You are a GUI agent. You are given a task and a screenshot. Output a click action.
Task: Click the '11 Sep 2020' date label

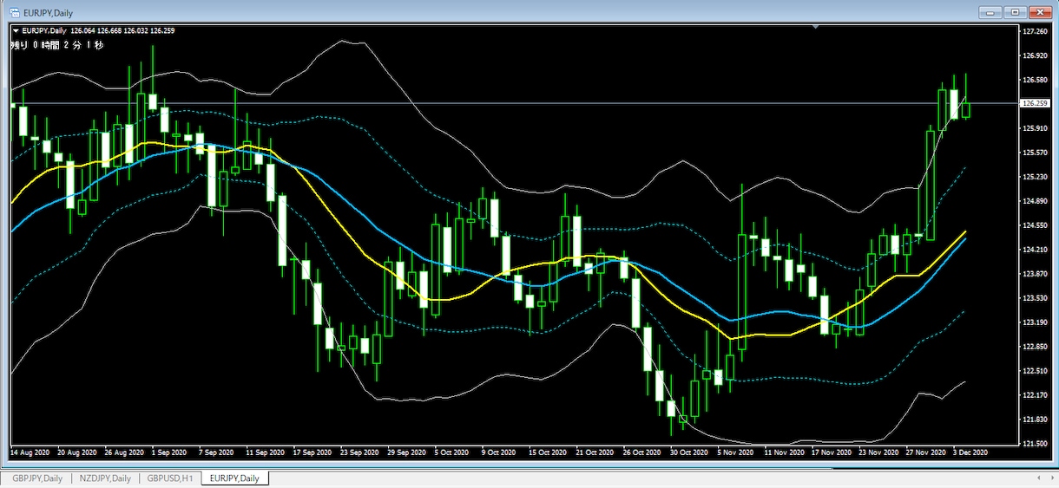[x=264, y=452]
